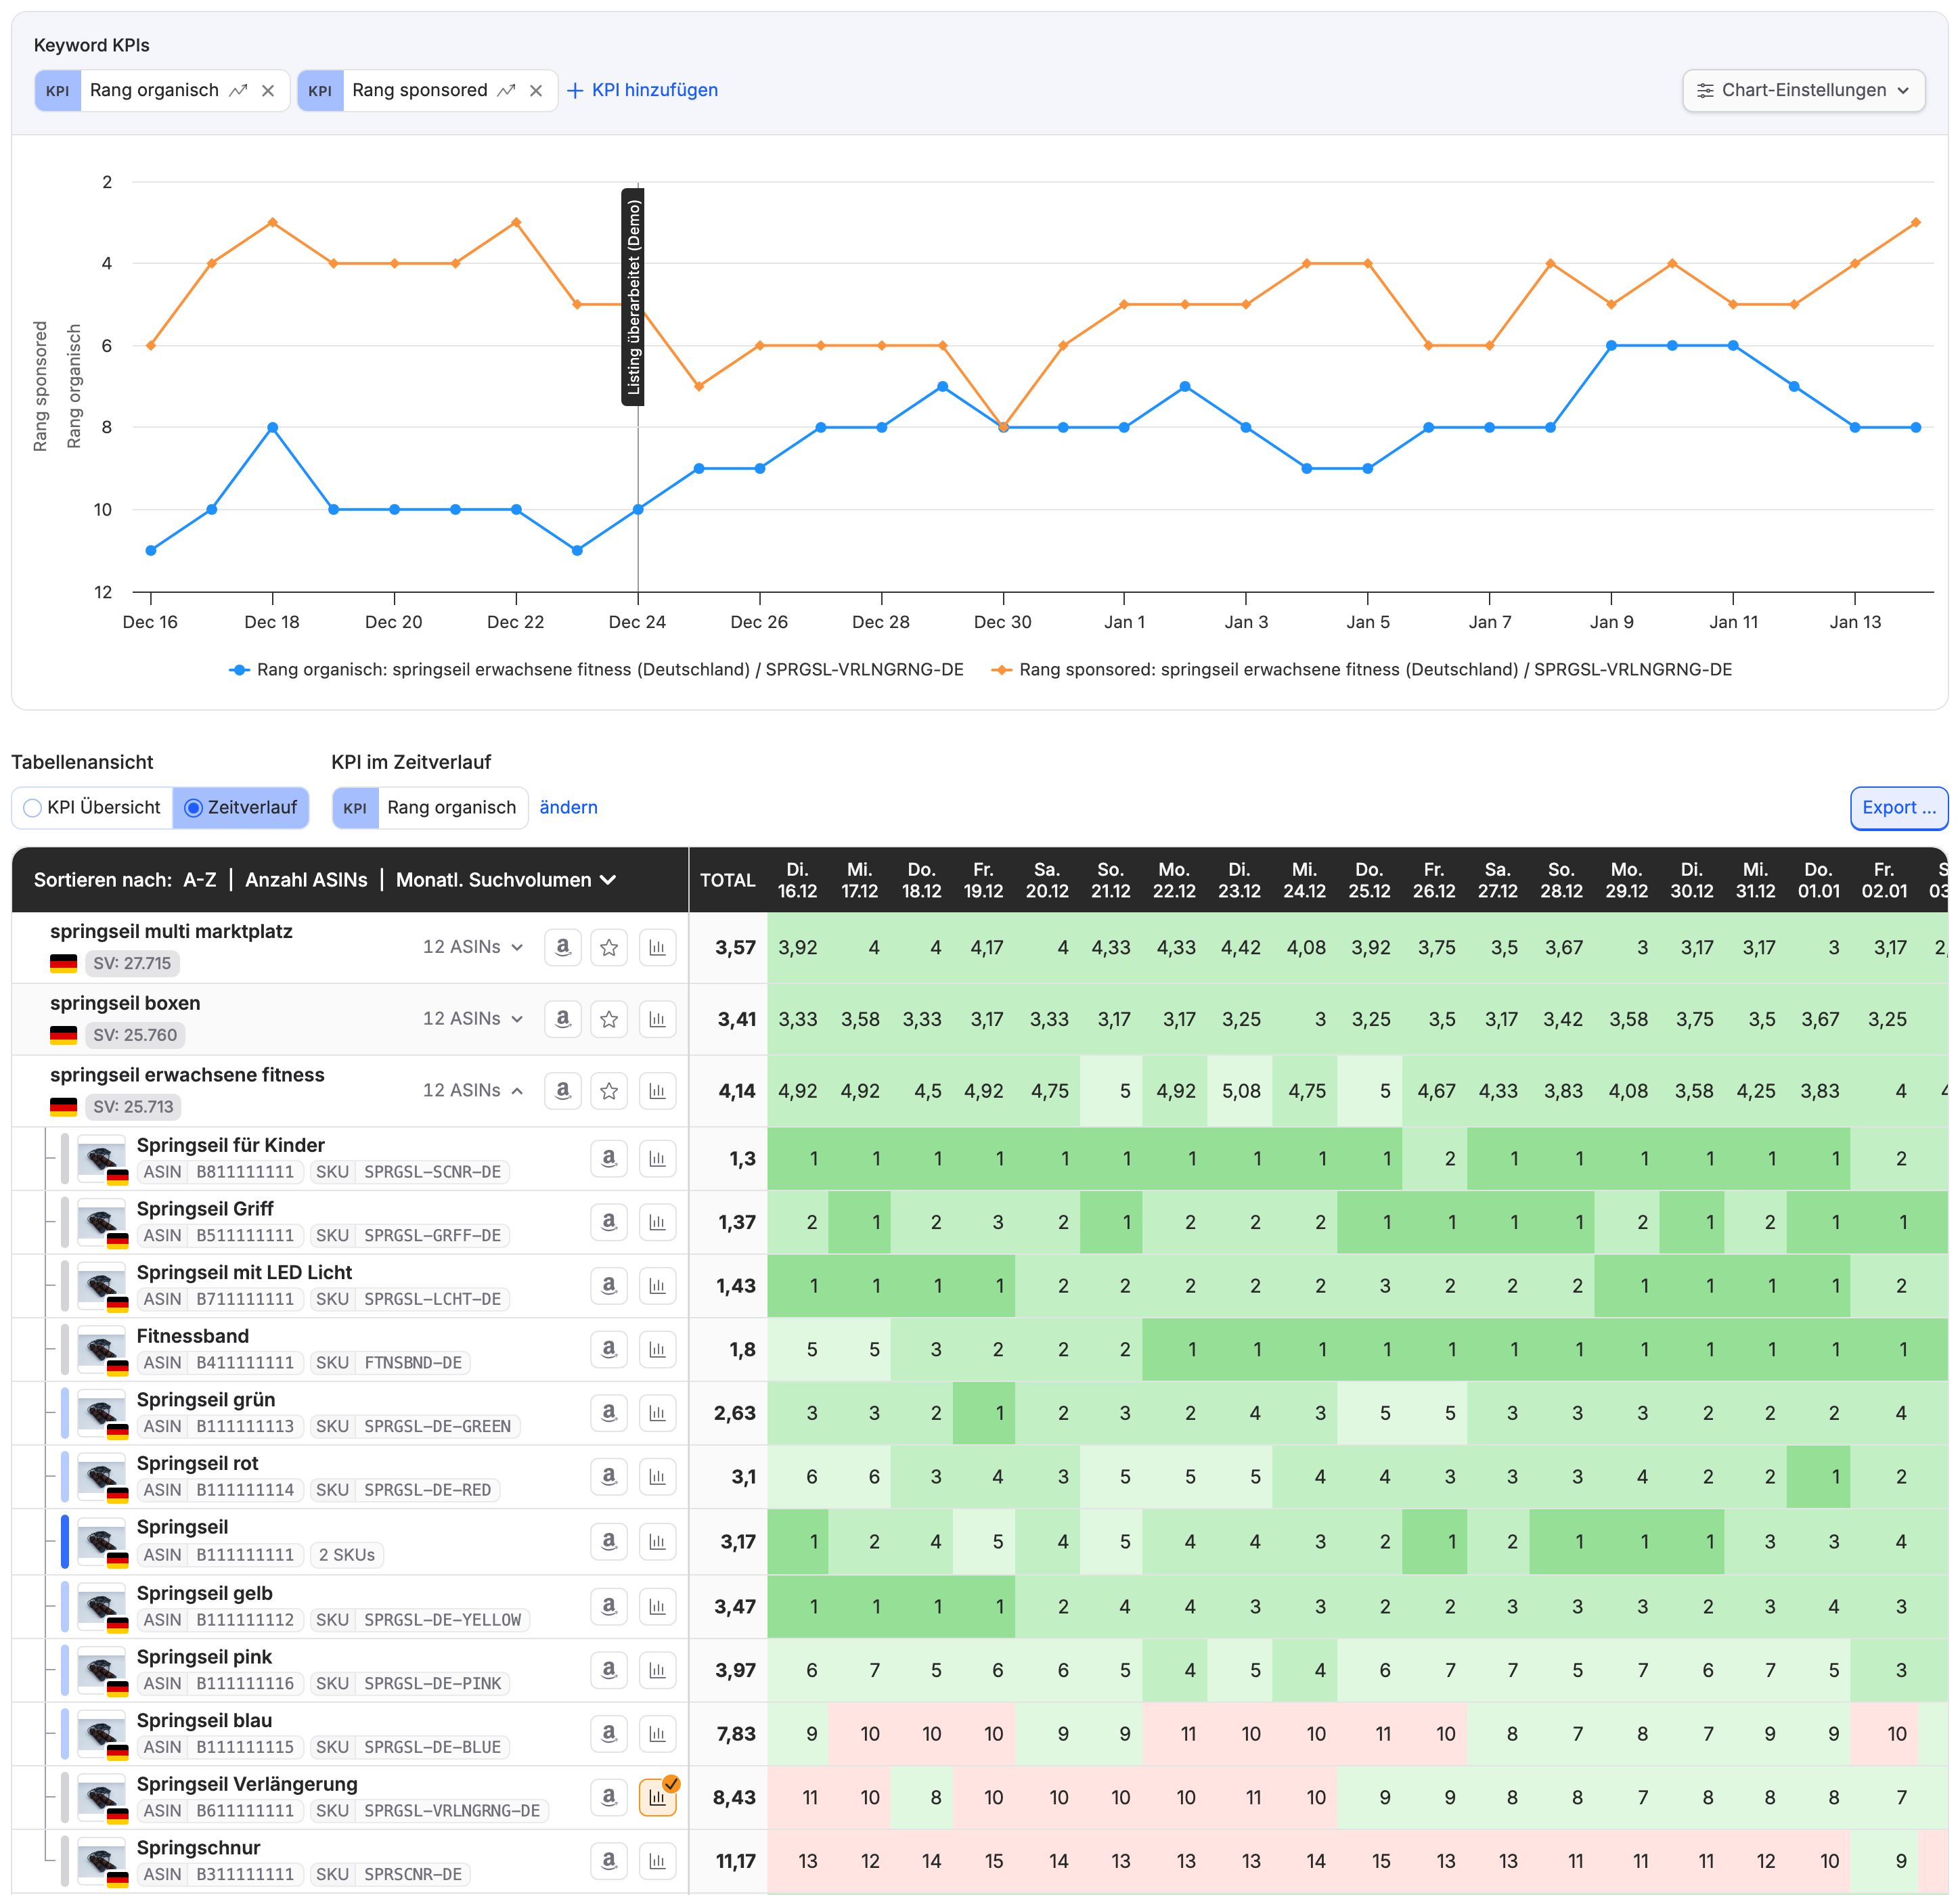Image resolution: width=1960 pixels, height=1895 pixels.
Task: Sort keywords by A-Z
Action: coord(200,880)
